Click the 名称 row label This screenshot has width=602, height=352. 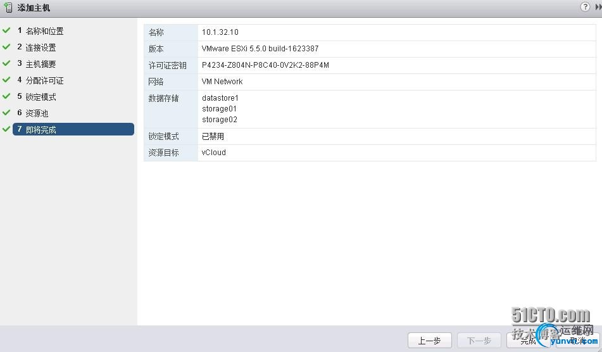pos(156,33)
